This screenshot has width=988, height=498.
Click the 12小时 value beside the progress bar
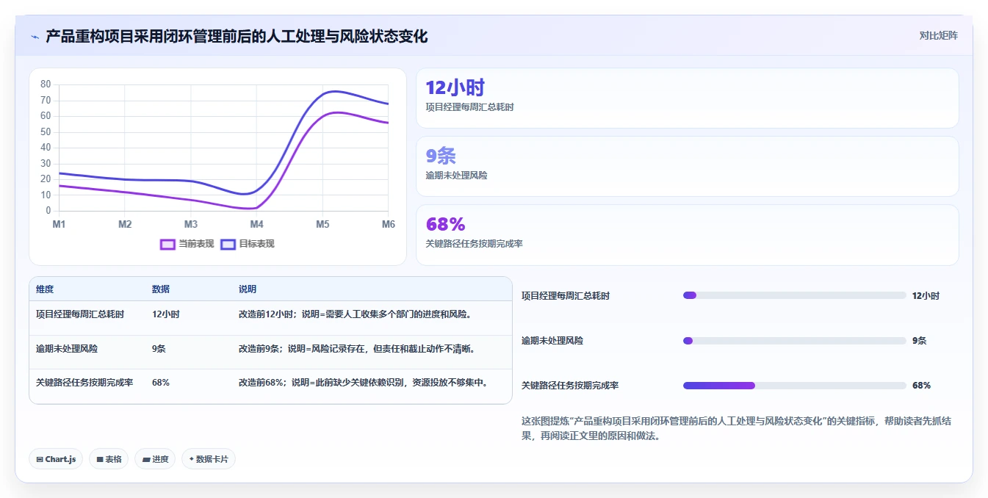point(926,296)
